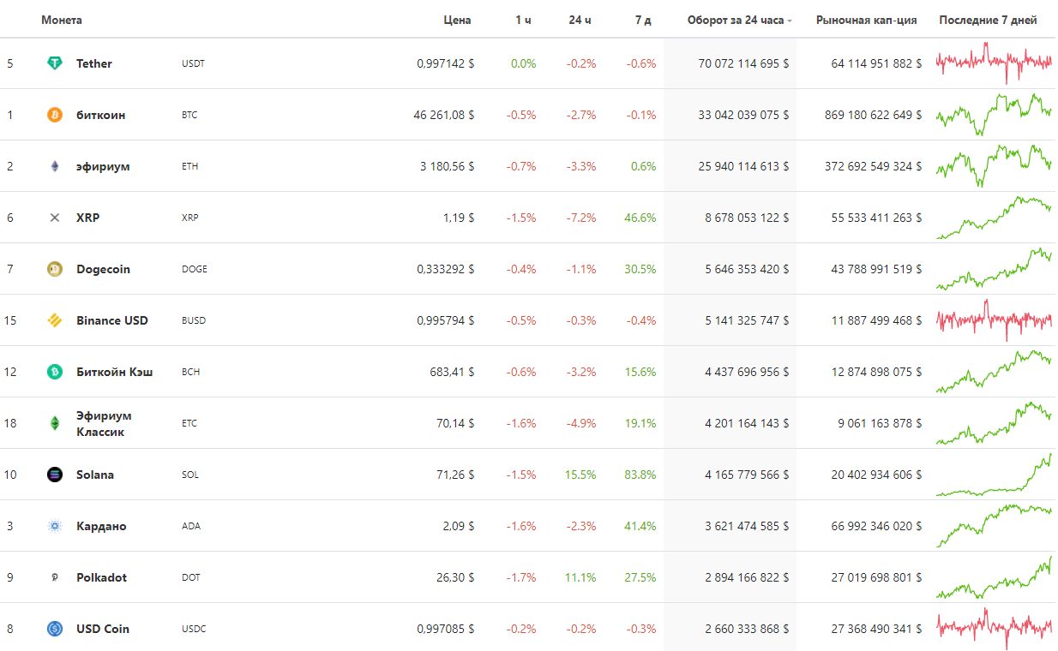Sort table by Рыночная кап-ция header
Screen dimensions: 1058x651
[x=866, y=20]
